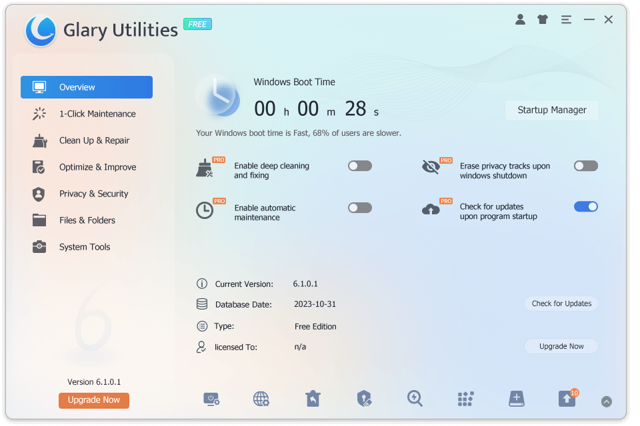Open the globe internet tools icon

[x=261, y=398]
